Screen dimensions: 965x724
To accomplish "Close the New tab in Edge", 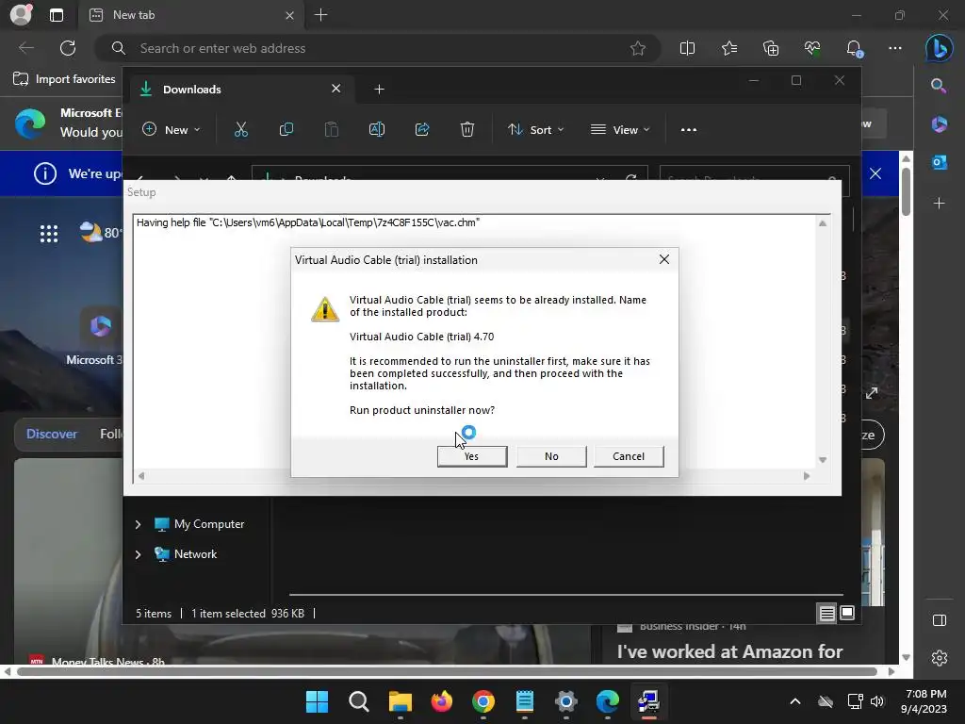I will [x=290, y=15].
